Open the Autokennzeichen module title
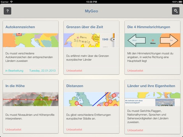 [20, 27]
